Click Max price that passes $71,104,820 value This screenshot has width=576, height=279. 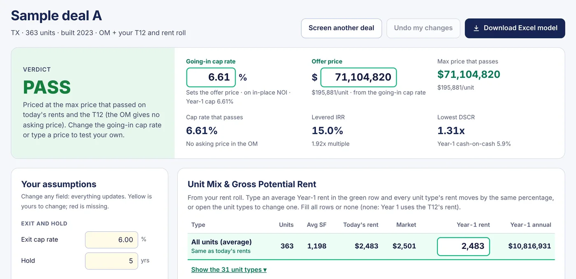coord(469,74)
